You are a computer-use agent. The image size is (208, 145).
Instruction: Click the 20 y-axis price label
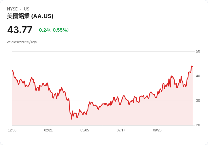(x=198, y=125)
